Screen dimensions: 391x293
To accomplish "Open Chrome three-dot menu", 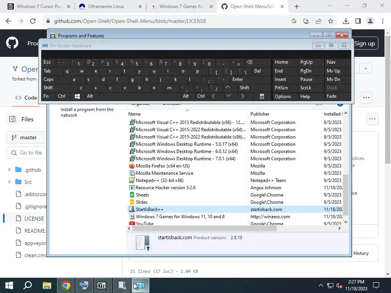I will pyautogui.click(x=383, y=21).
